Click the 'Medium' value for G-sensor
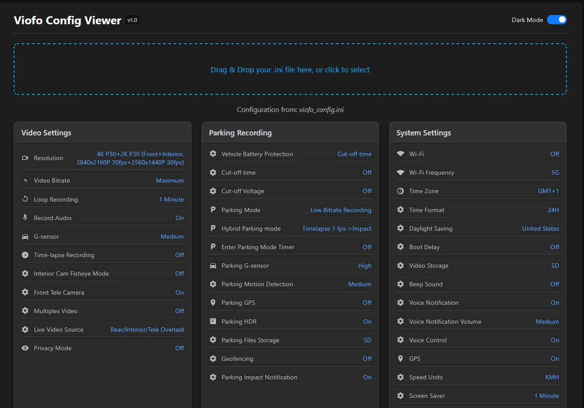Viewport: 584px width, 408px height. point(172,236)
